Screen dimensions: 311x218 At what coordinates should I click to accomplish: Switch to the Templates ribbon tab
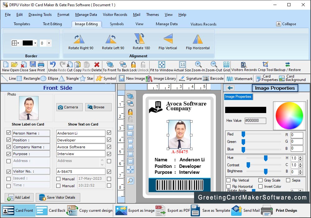pyautogui.click(x=22, y=24)
